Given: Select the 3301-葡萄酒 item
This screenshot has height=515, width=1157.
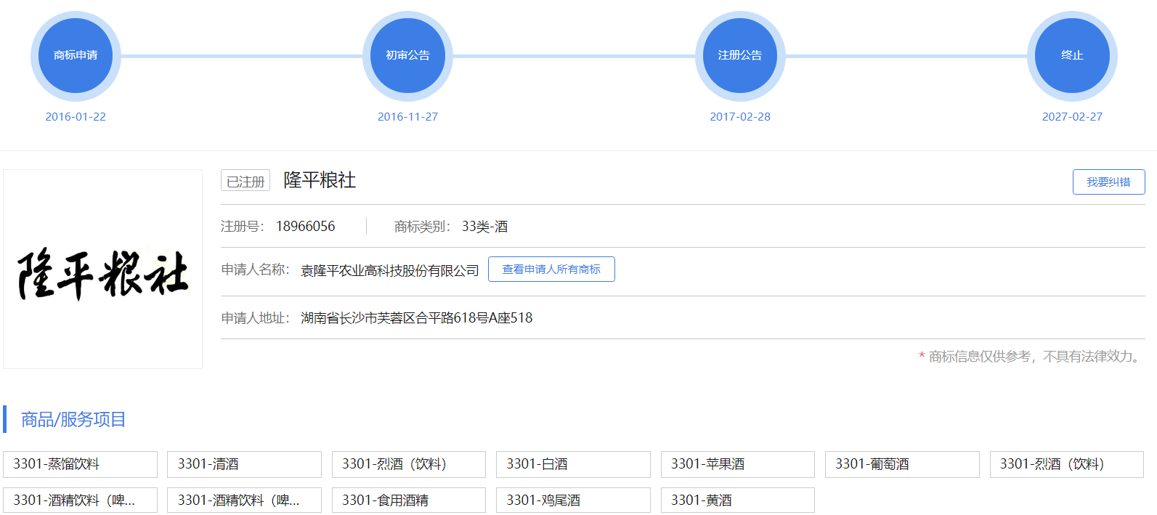Looking at the screenshot, I should (902, 464).
